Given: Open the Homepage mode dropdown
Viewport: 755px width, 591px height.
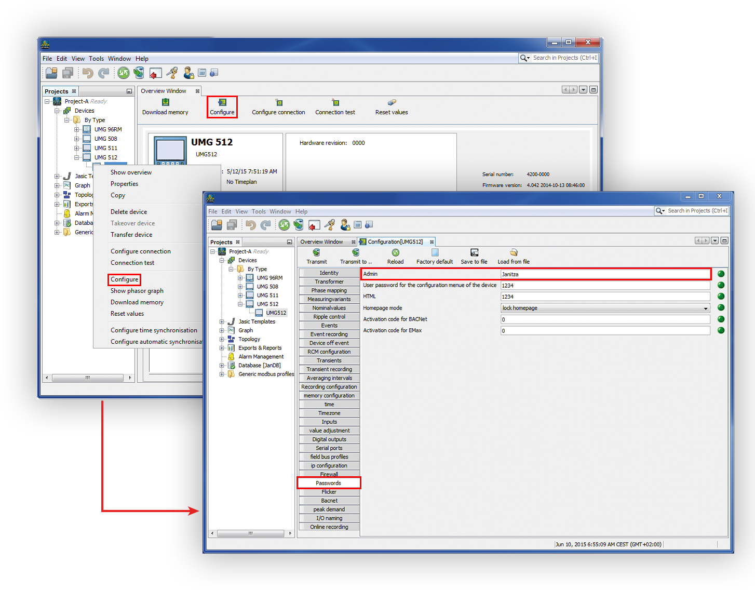Looking at the screenshot, I should 706,308.
